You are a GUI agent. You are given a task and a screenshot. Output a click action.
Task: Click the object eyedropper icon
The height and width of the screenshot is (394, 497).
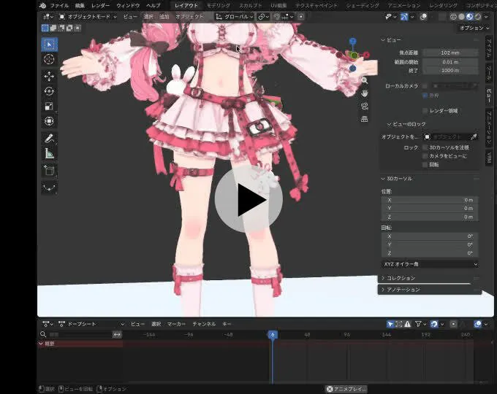(x=474, y=136)
